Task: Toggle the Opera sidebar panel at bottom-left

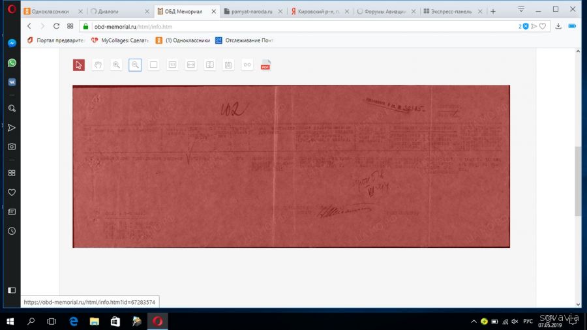Action: [x=12, y=290]
